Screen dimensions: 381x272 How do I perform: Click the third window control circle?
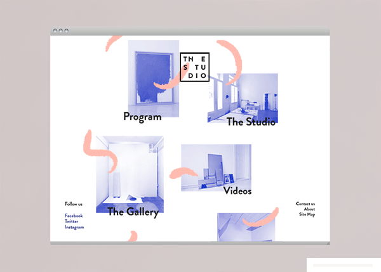[x=65, y=31]
